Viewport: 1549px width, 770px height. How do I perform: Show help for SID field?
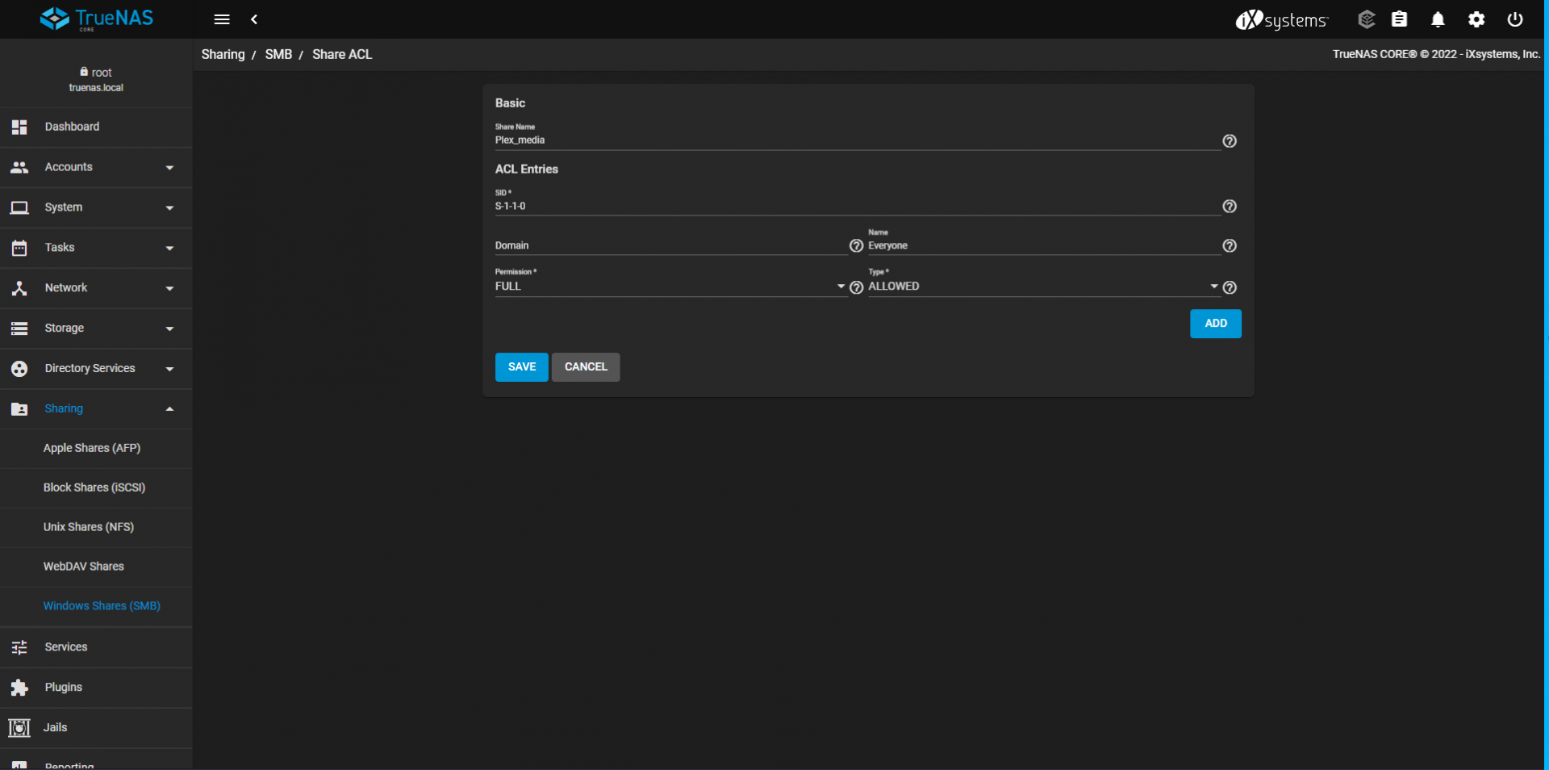point(1230,207)
